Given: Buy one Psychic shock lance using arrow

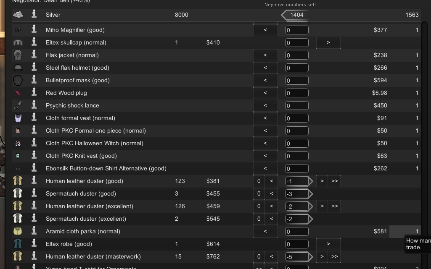Looking at the screenshot, I should click(x=265, y=106).
